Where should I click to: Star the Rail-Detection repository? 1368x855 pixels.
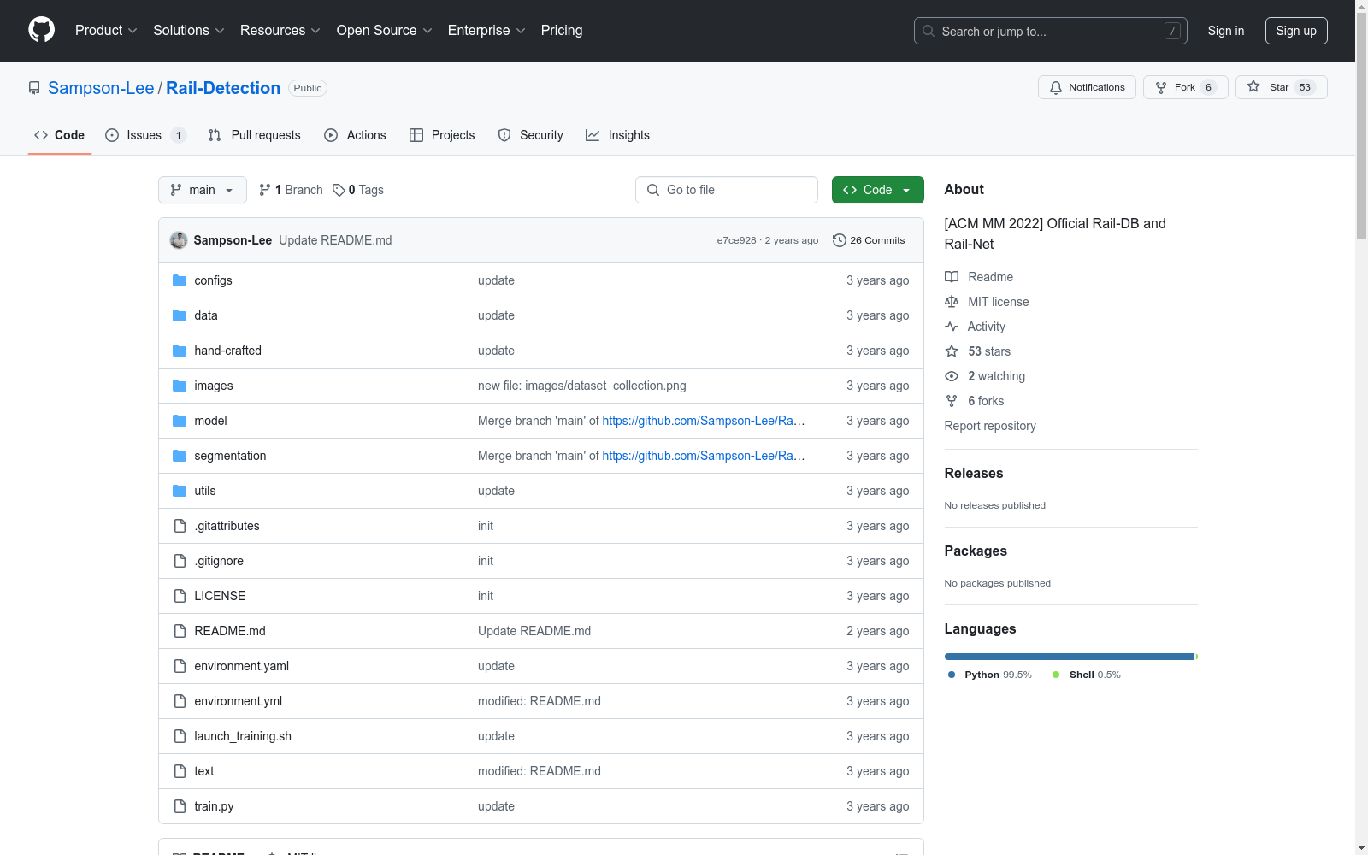click(x=1281, y=87)
